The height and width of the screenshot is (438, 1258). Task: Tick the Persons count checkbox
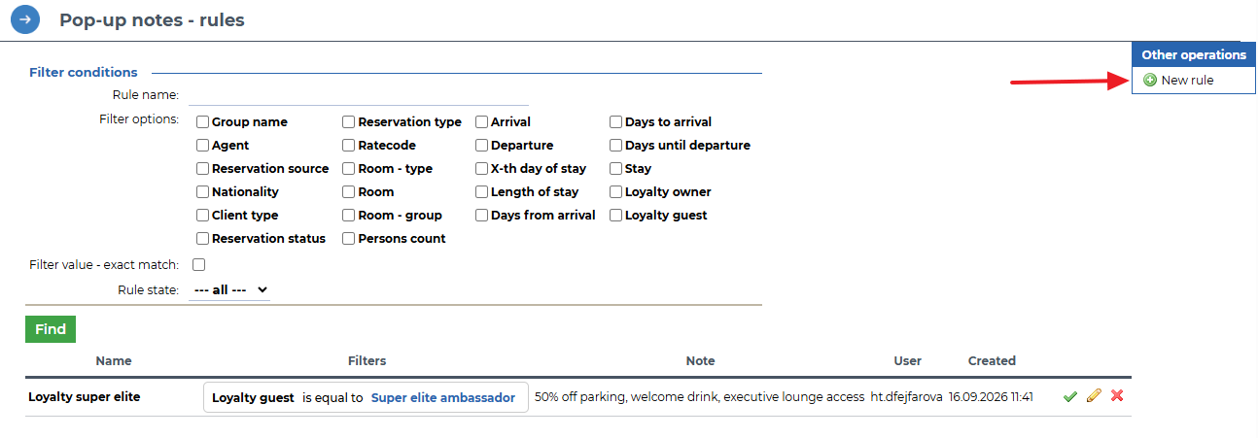coord(349,239)
